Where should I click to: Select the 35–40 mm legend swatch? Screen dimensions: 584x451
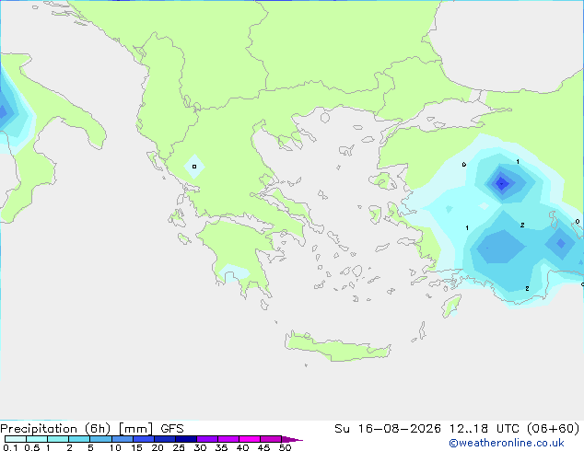pos(228,439)
